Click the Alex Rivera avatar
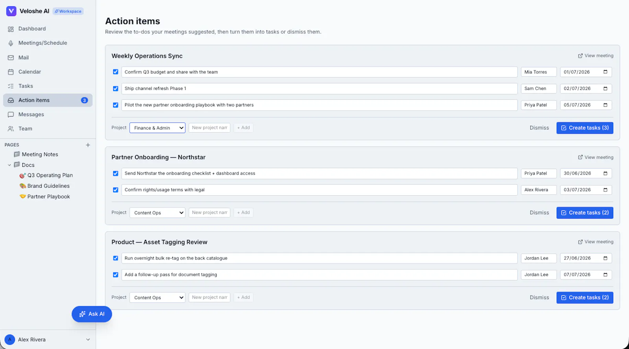Screen dimensions: 629x349 (10, 340)
